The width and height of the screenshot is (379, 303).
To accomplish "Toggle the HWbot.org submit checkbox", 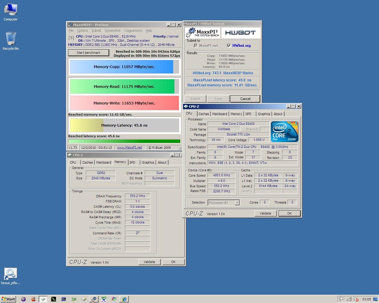I will (x=229, y=46).
